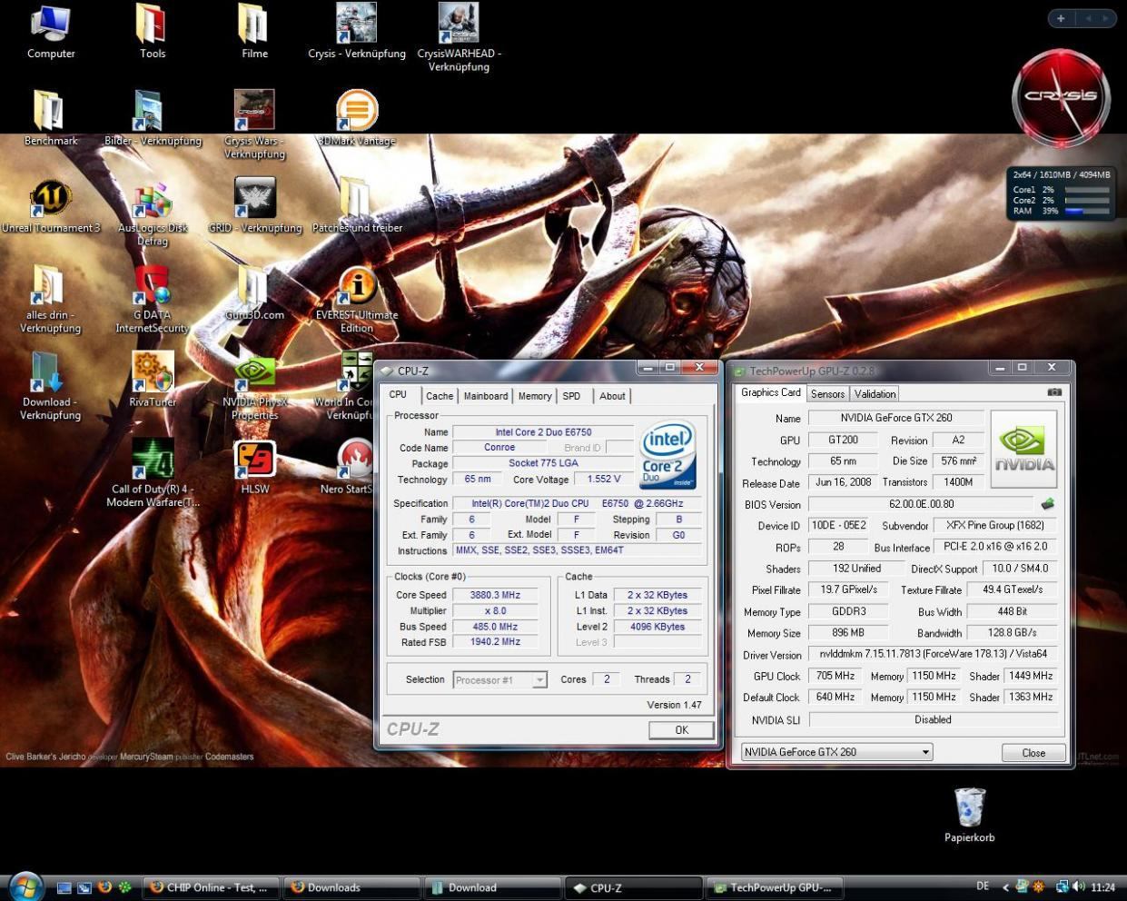Launch 3DMark Vantage icon
Viewport: 1127px width, 901px height.
(357, 118)
